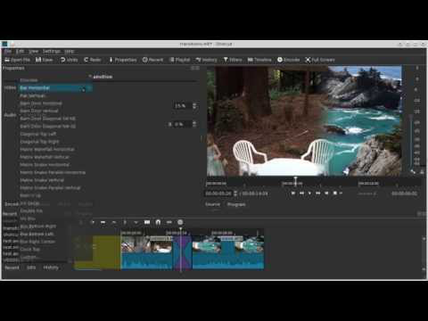Image resolution: width=428 pixels, height=321 pixels.
Task: Show the Filters panel
Action: [233, 60]
